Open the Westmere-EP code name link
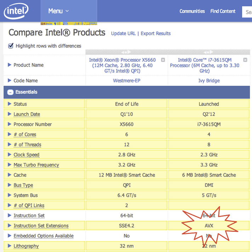This screenshot has width=252, height=252. pyautogui.click(x=127, y=80)
